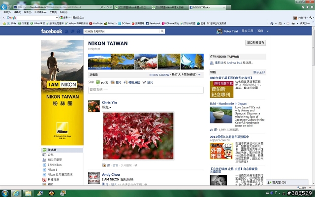
Task: Open the first item in the IE menu bar
Action: coord(7,12)
